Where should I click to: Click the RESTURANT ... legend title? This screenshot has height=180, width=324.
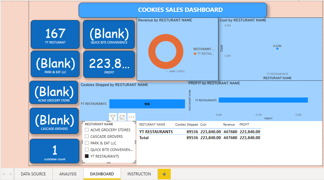(204, 49)
